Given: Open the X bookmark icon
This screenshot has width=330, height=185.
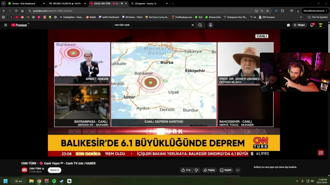Looking at the screenshot, I should click(11, 17).
